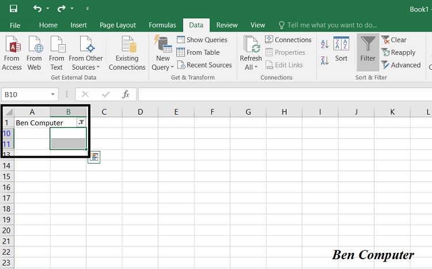The width and height of the screenshot is (432, 269).
Task: Click the Select All corner triangle
Action: (9, 112)
